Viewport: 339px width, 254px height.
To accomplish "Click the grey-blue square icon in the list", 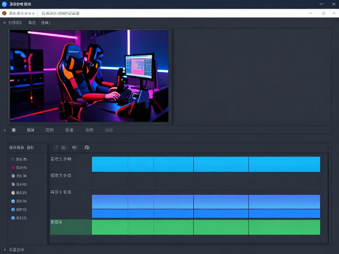I will pos(13,159).
